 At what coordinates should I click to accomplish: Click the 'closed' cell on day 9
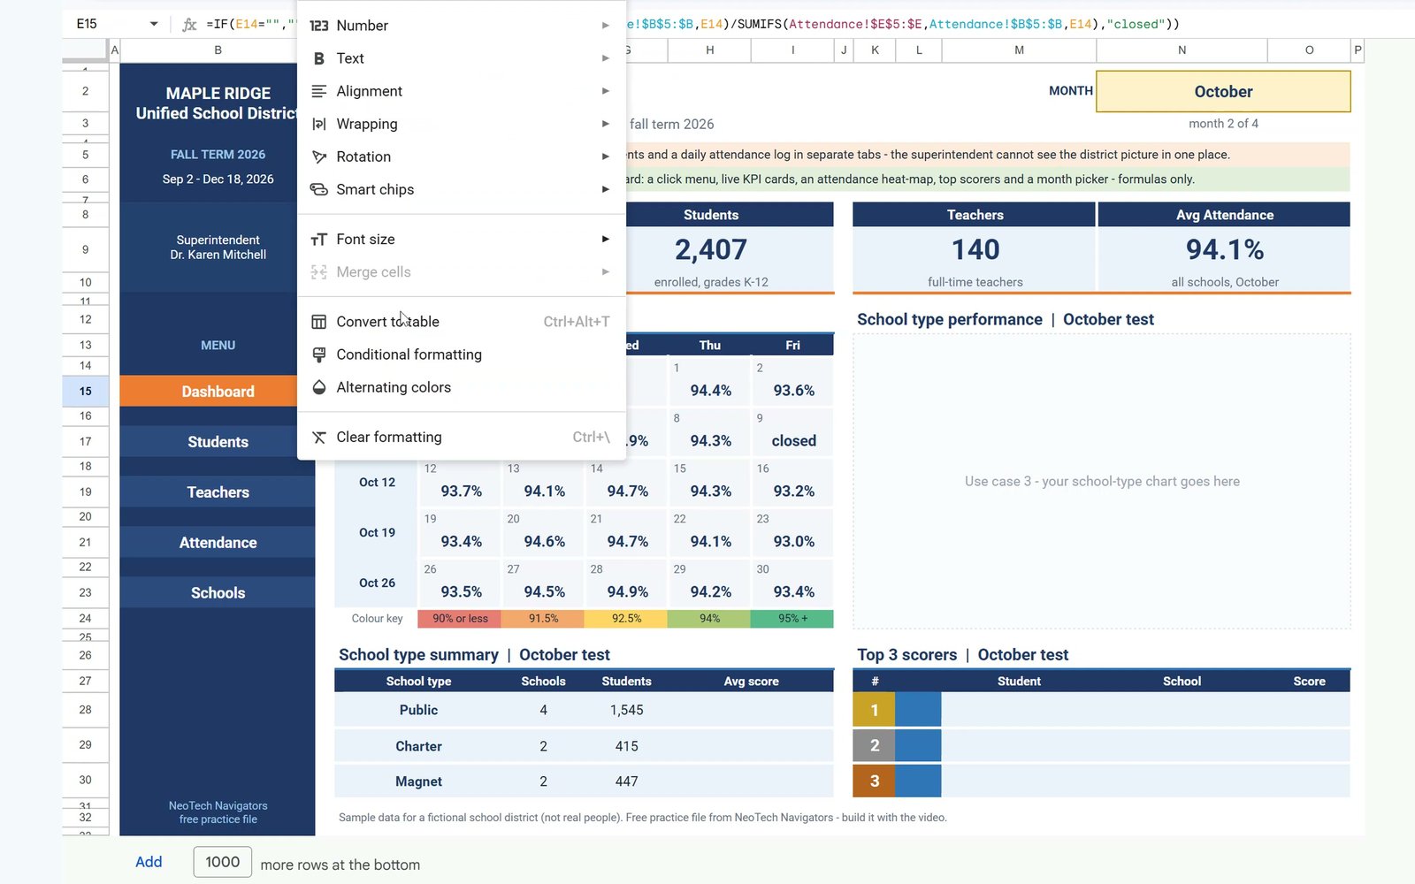[793, 441]
